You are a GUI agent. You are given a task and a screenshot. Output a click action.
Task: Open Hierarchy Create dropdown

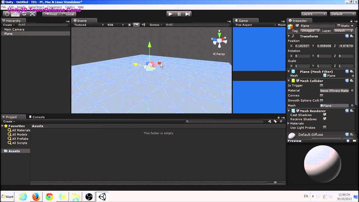pyautogui.click(x=9, y=25)
